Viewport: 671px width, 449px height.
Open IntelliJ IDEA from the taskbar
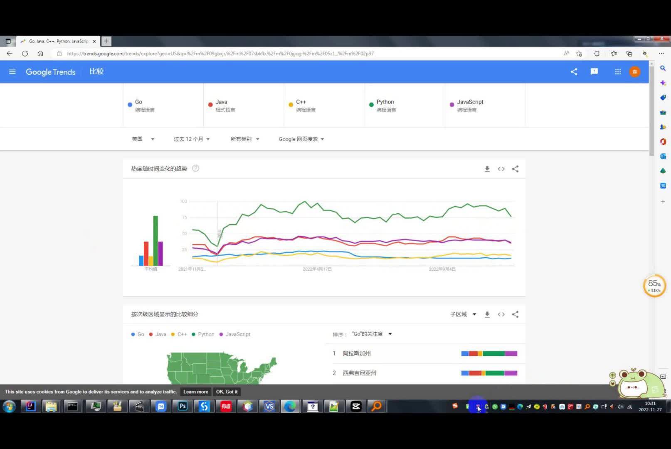pyautogui.click(x=30, y=406)
